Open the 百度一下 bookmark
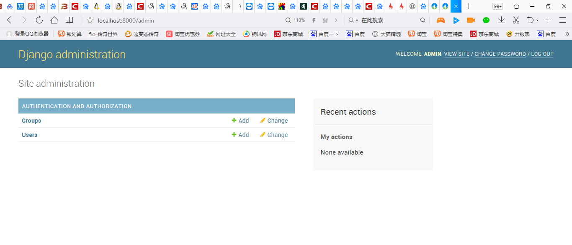The image size is (572, 245). point(324,34)
